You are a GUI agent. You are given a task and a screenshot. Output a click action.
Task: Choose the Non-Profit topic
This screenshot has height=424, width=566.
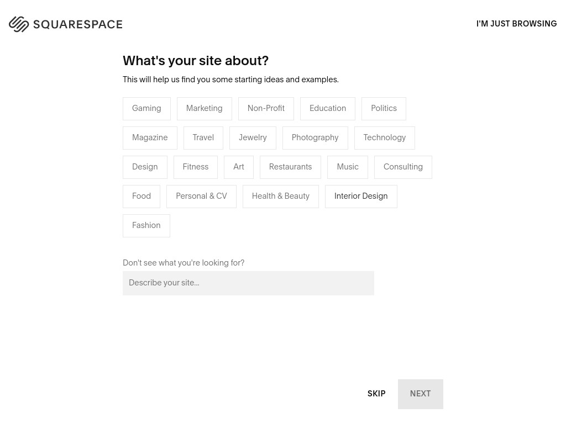[x=266, y=109]
